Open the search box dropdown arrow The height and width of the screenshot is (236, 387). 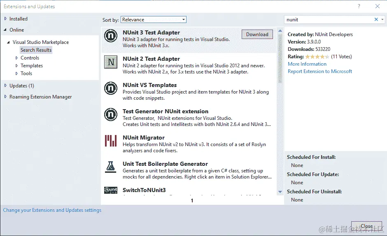pos(382,19)
